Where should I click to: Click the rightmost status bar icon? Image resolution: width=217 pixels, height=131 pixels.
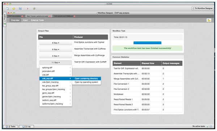click(x=211, y=126)
